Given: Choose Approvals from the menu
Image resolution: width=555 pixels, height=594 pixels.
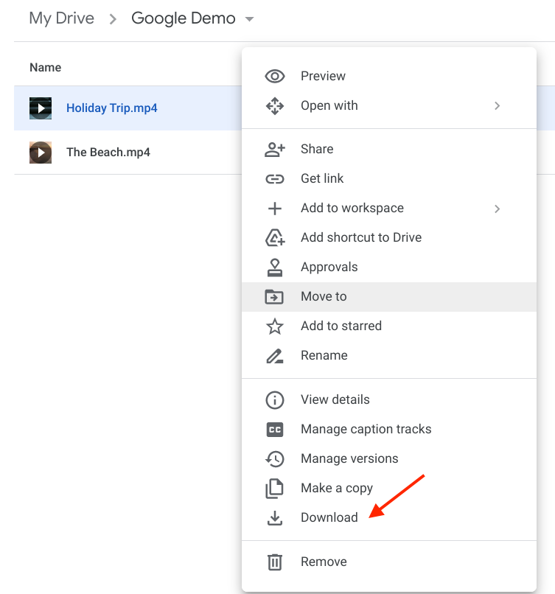Looking at the screenshot, I should pyautogui.click(x=389, y=268).
